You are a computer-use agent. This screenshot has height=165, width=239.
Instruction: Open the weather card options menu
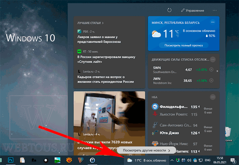(x=213, y=22)
